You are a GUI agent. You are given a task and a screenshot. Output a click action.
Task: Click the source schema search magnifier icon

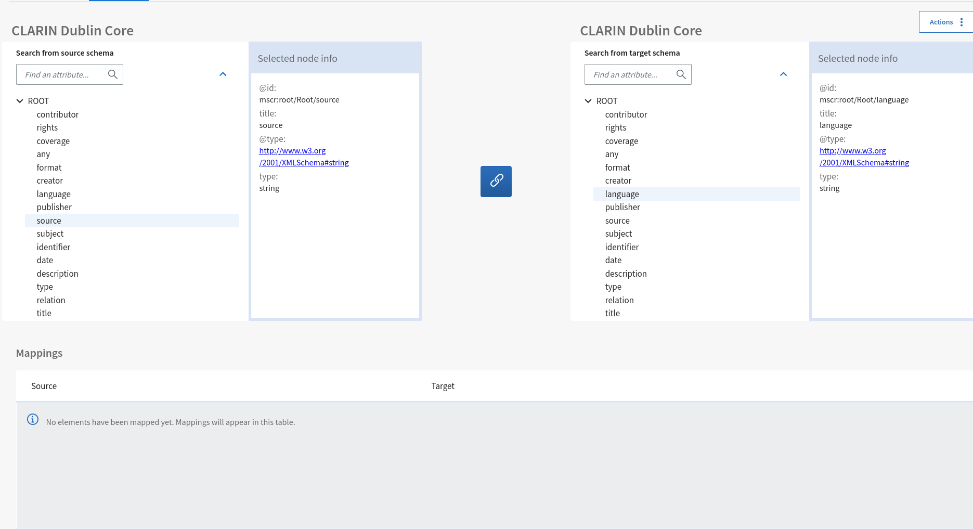[112, 74]
